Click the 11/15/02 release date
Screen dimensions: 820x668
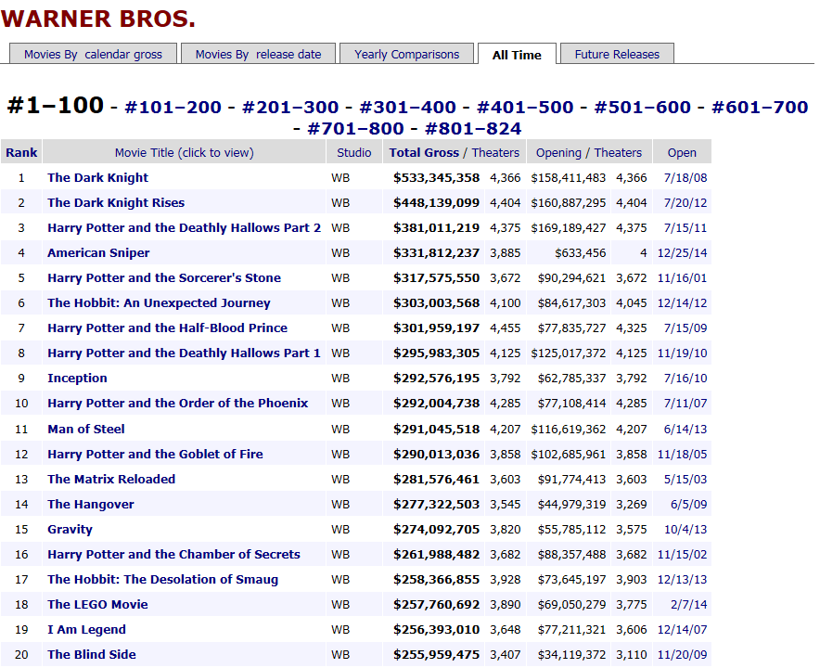pos(682,555)
